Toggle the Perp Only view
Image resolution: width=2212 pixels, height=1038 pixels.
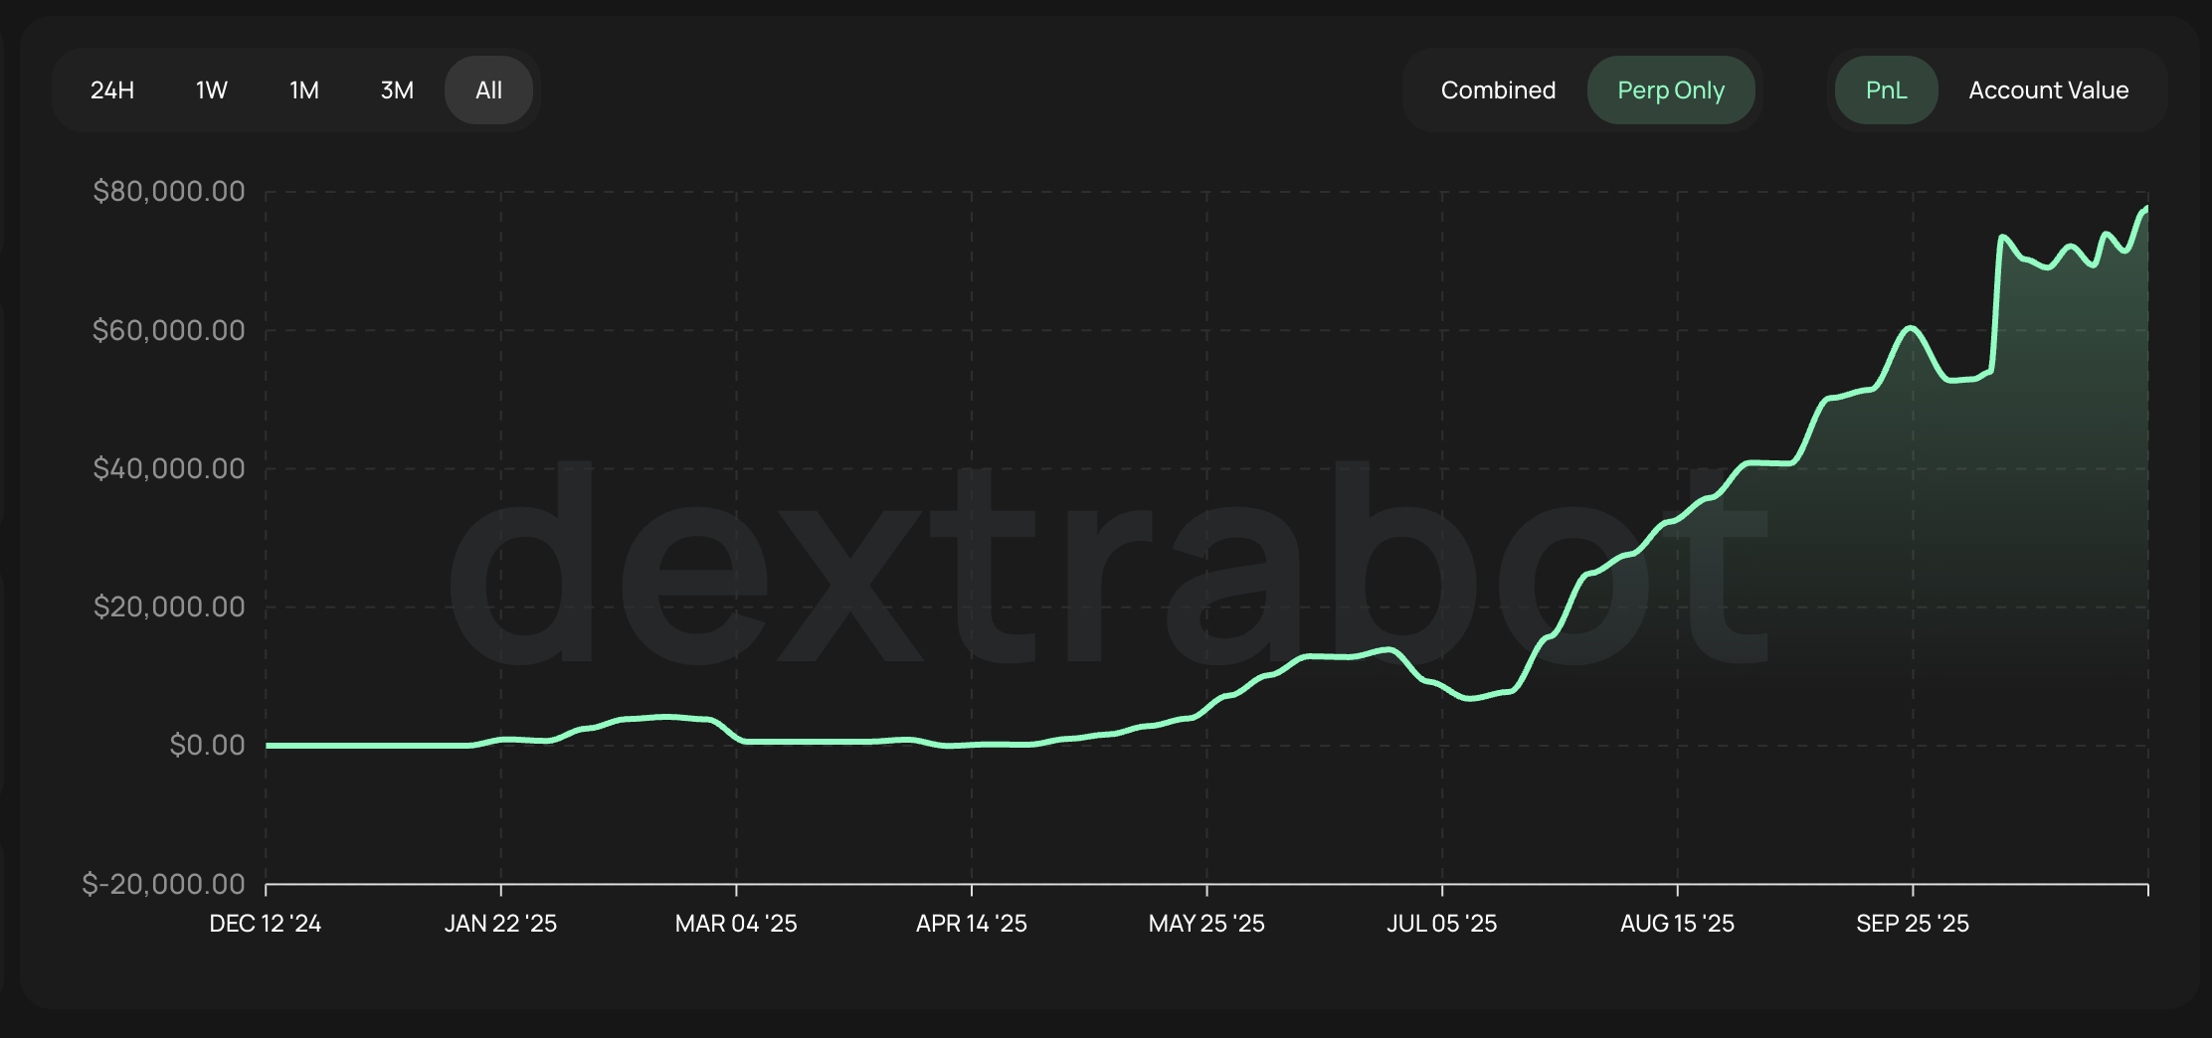click(x=1671, y=90)
